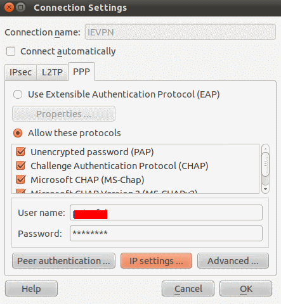Select the PPP tab
The width and height of the screenshot is (281, 304).
pyautogui.click(x=81, y=72)
